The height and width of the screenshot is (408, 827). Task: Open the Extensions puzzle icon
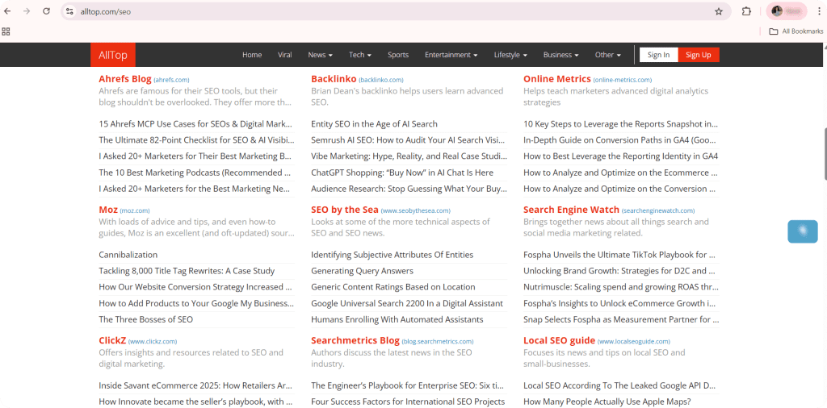746,11
